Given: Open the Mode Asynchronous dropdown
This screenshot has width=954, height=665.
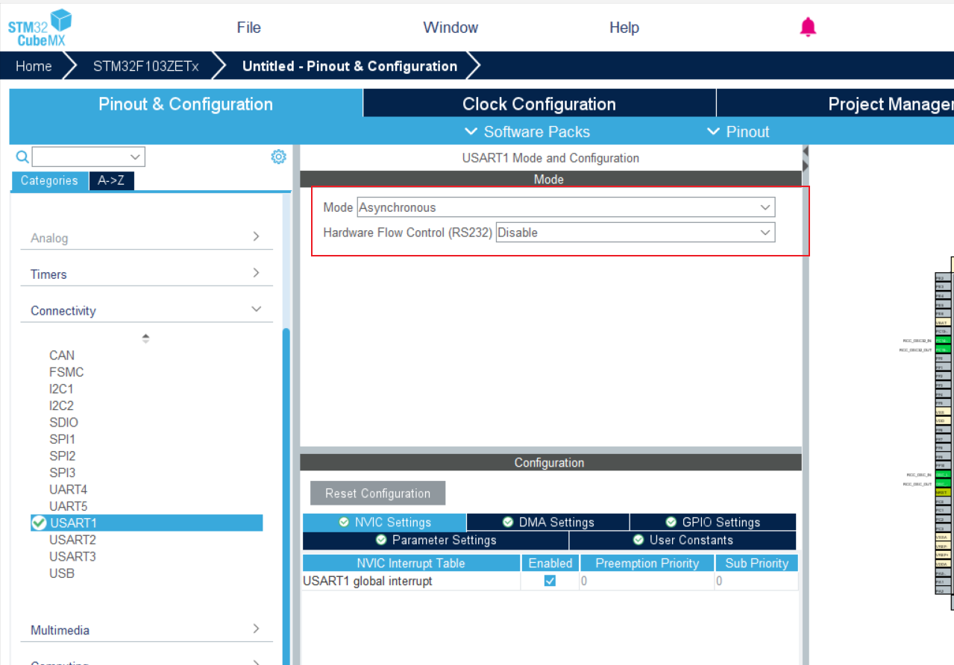Looking at the screenshot, I should [x=566, y=207].
